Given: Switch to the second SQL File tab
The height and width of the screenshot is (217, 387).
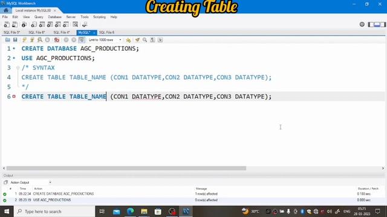Looking at the screenshot, I should click(x=36, y=33).
